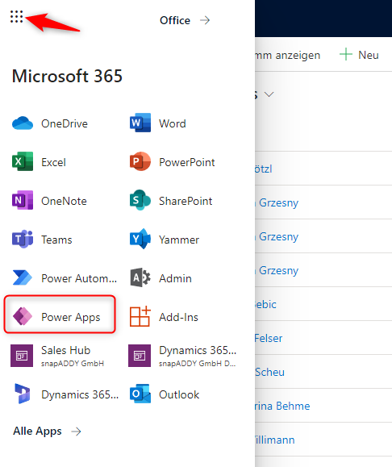This screenshot has width=392, height=467.
Task: Click the Word text label
Action: pos(173,123)
